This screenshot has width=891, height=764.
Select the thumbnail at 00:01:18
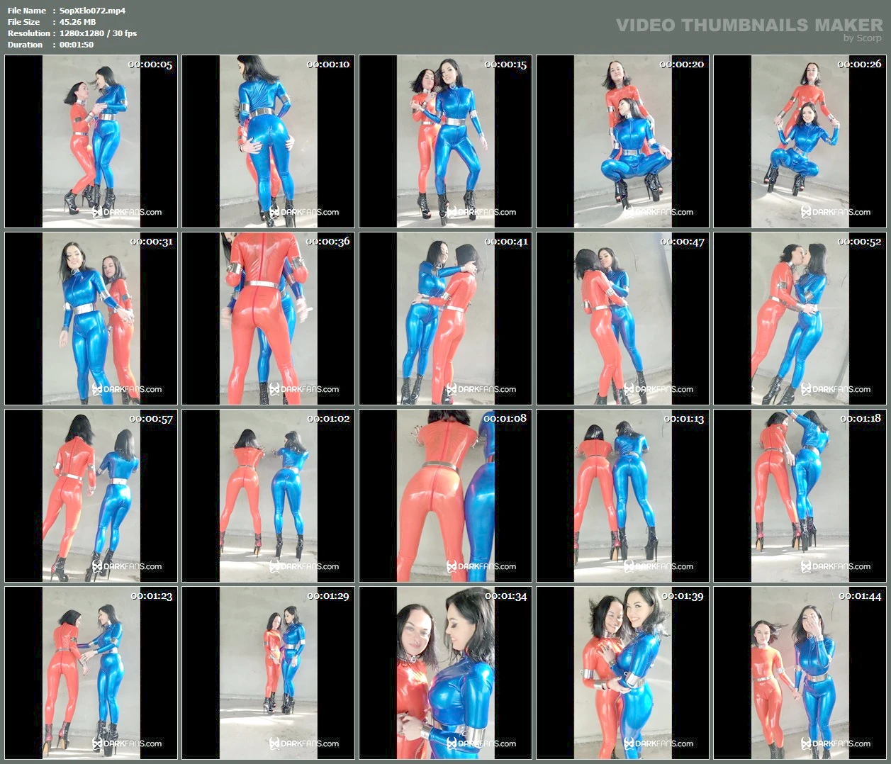[800, 495]
